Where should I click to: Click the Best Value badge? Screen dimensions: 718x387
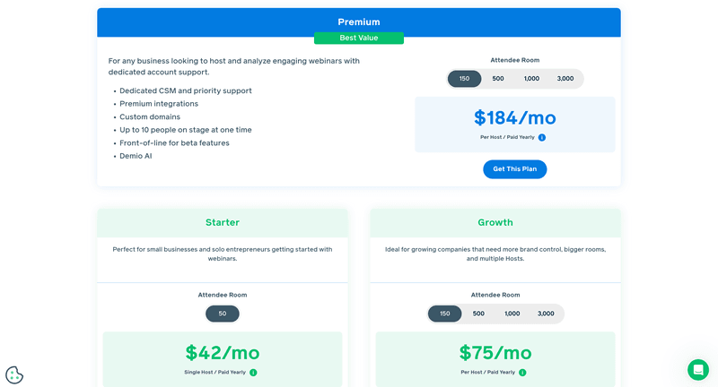pos(359,39)
